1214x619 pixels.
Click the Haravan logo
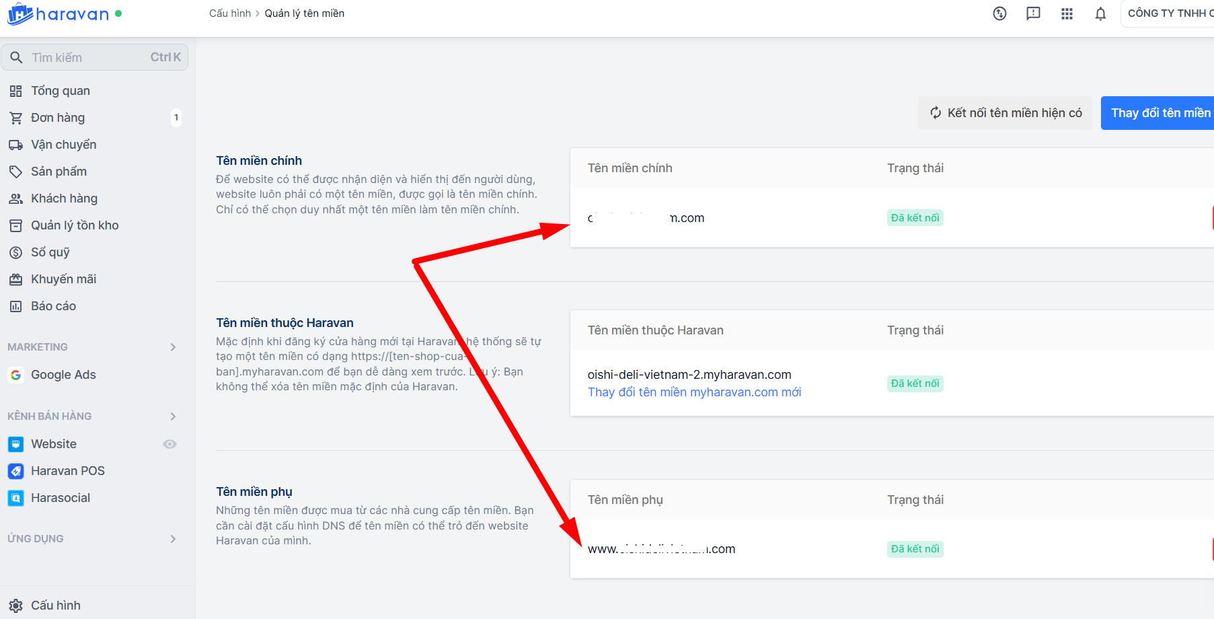[x=58, y=13]
